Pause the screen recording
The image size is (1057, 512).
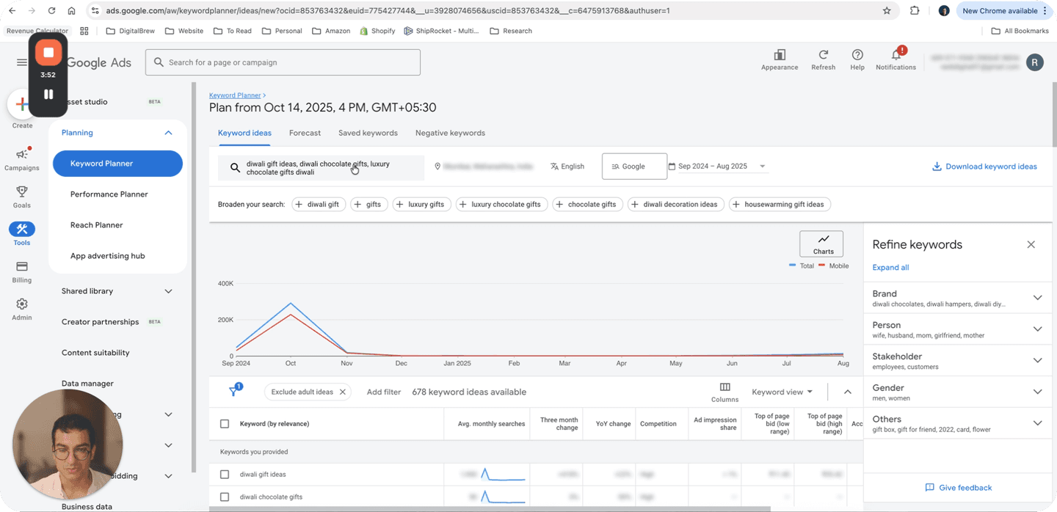(48, 94)
